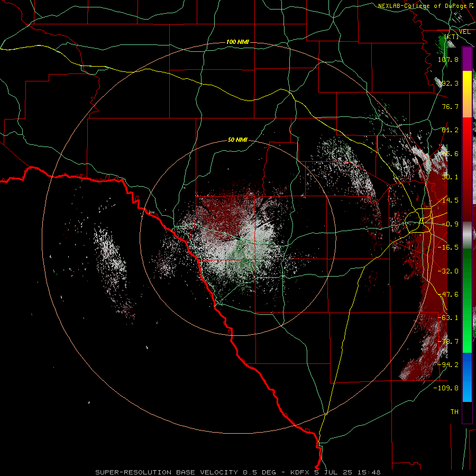The width and height of the screenshot is (476, 476).
Task: Click the -16.5 value on the velocity scale
Action: click(x=448, y=248)
